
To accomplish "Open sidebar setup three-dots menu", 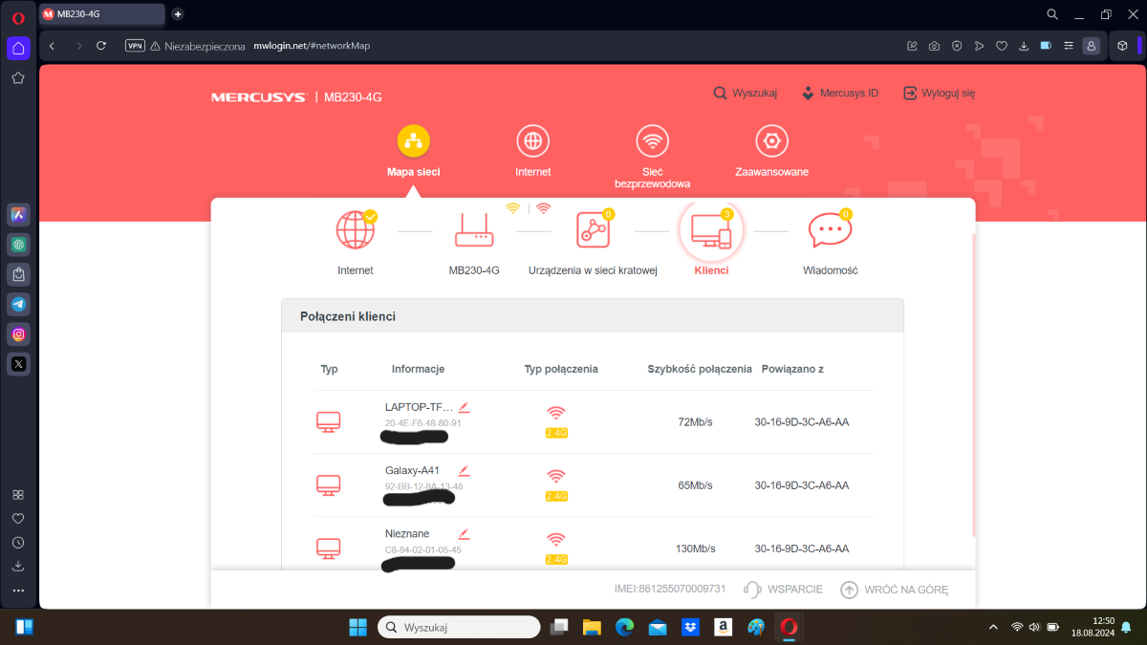I will (18, 591).
